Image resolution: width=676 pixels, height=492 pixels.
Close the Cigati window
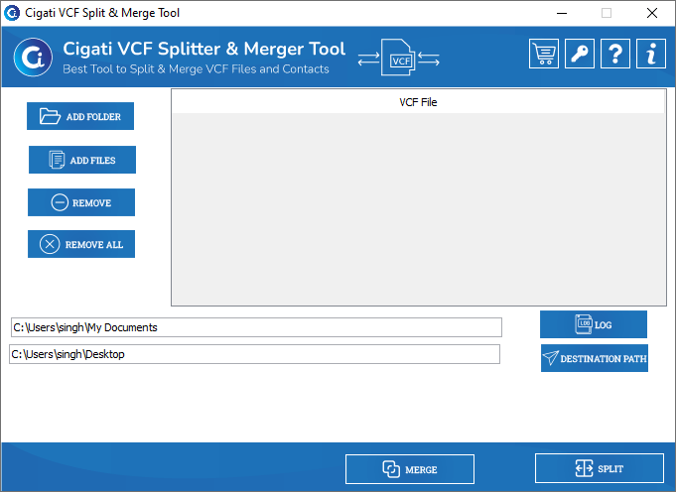click(652, 13)
